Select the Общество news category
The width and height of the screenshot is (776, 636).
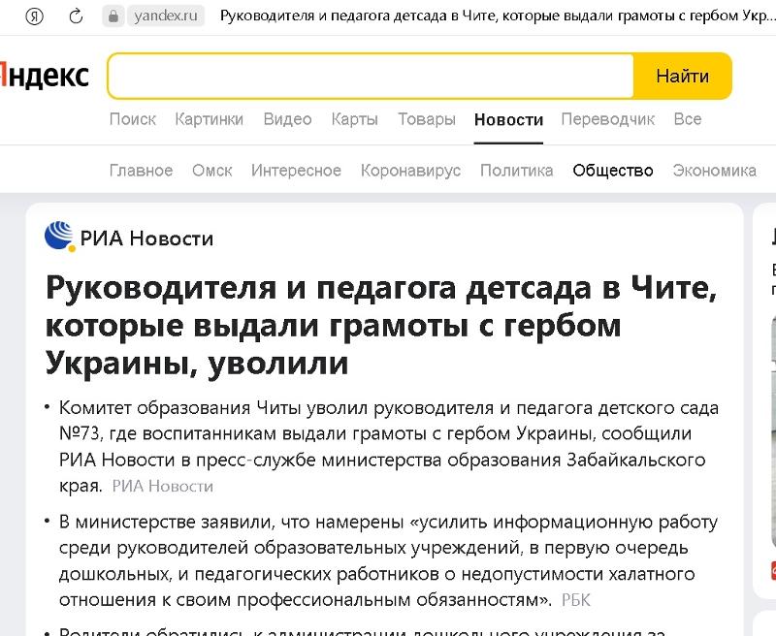613,170
